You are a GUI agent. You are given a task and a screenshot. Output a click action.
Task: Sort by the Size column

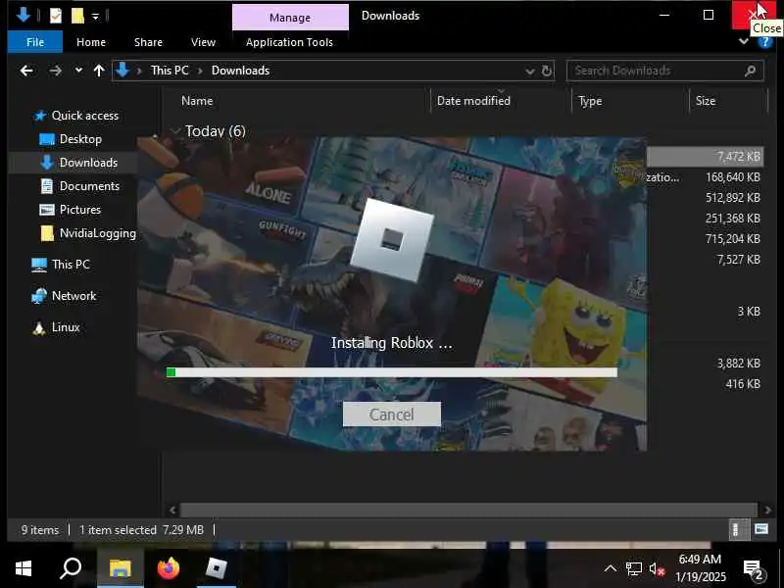click(x=706, y=101)
